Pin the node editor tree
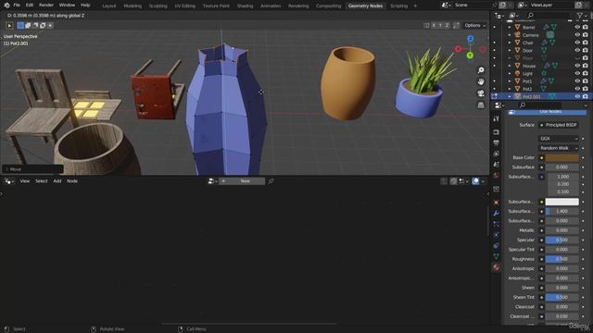 (271, 181)
